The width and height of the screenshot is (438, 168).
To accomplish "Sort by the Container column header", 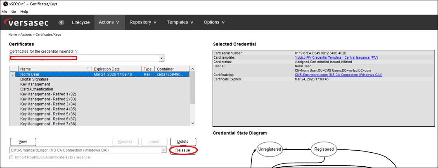I will 172,69.
